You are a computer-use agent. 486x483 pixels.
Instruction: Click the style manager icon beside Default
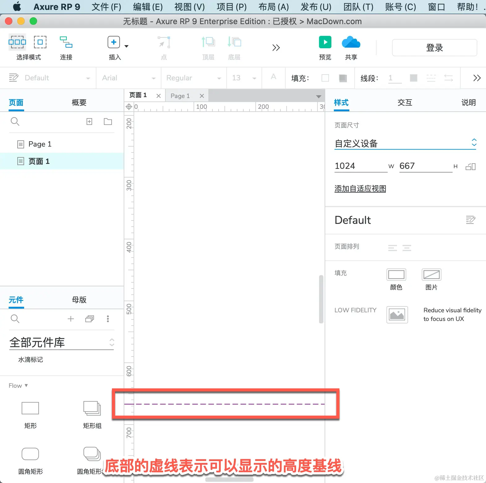click(x=14, y=78)
